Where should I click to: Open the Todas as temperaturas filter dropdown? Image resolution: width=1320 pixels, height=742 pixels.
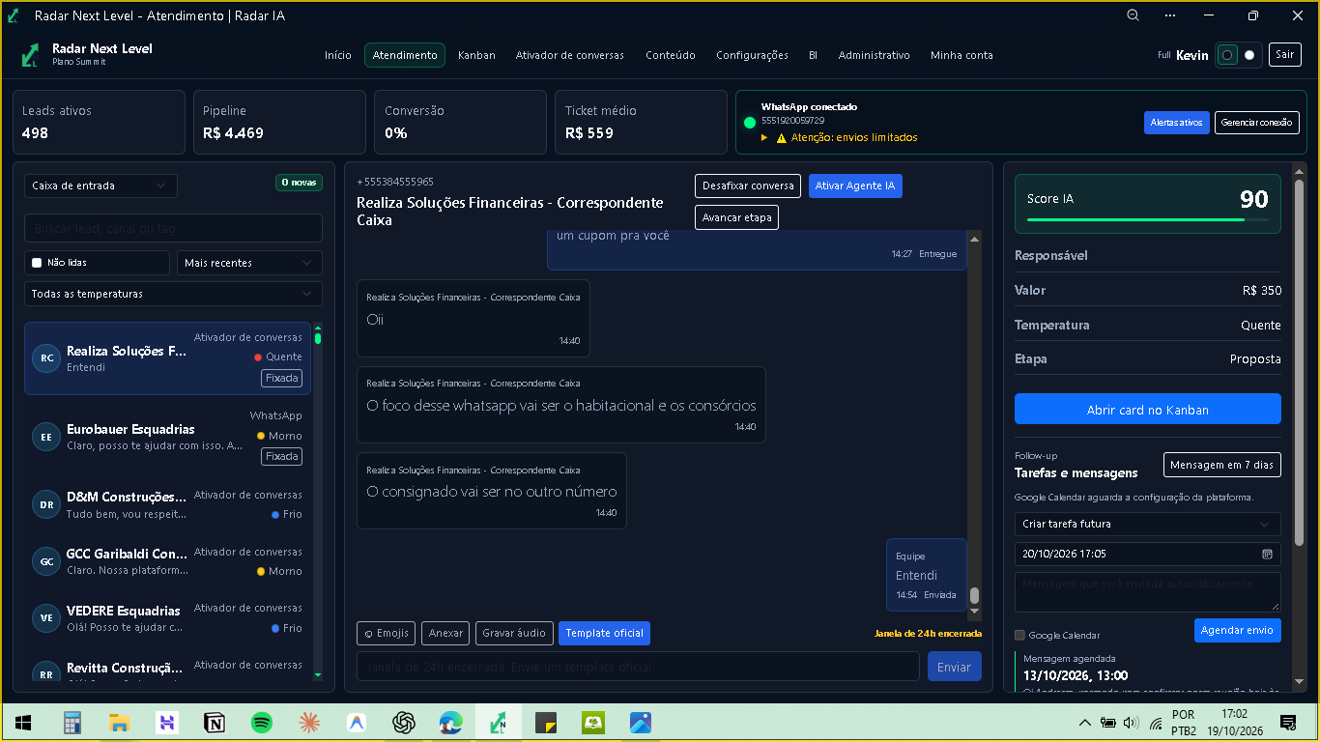point(173,294)
